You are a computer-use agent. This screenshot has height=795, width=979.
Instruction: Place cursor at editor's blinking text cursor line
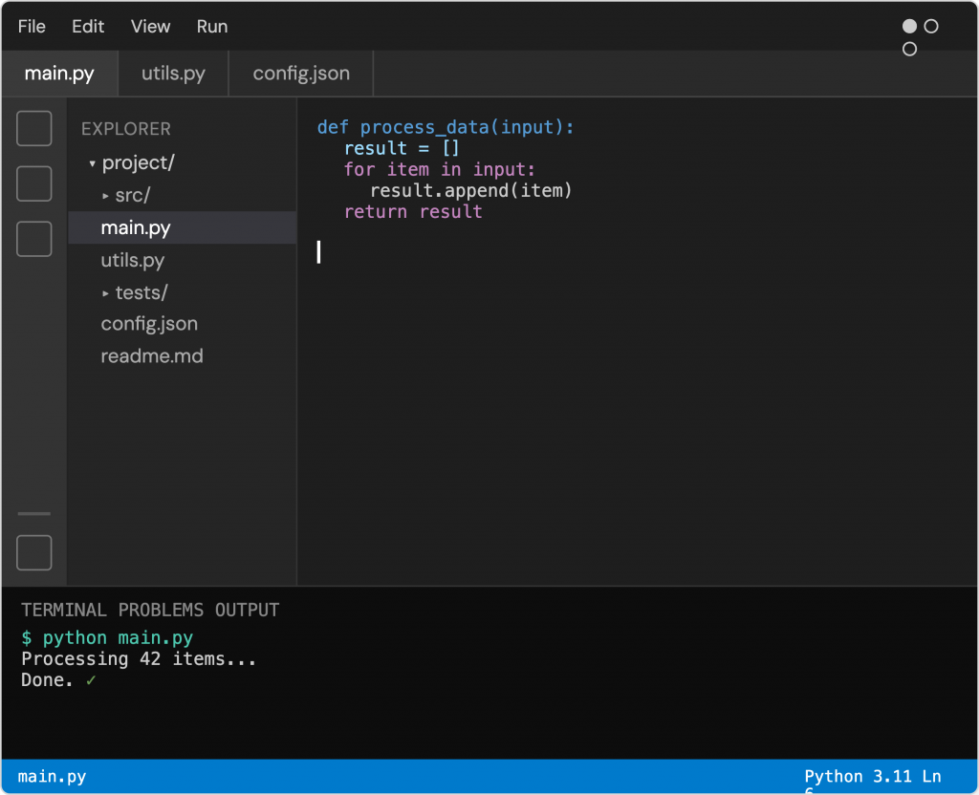tap(318, 252)
